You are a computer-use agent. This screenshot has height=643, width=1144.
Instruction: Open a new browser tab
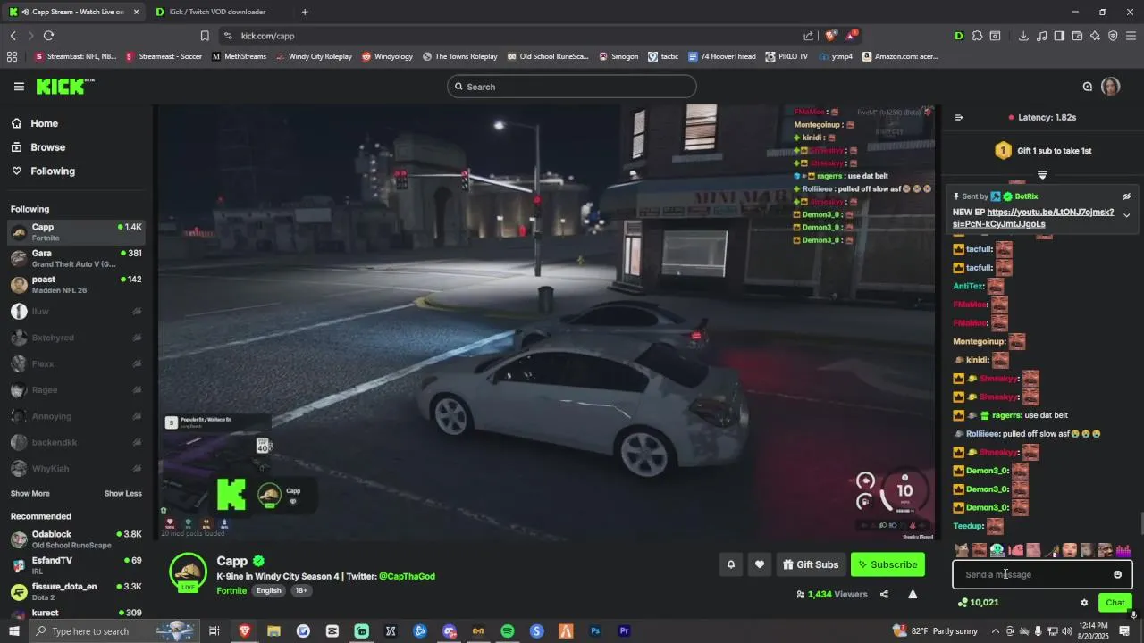(x=305, y=12)
